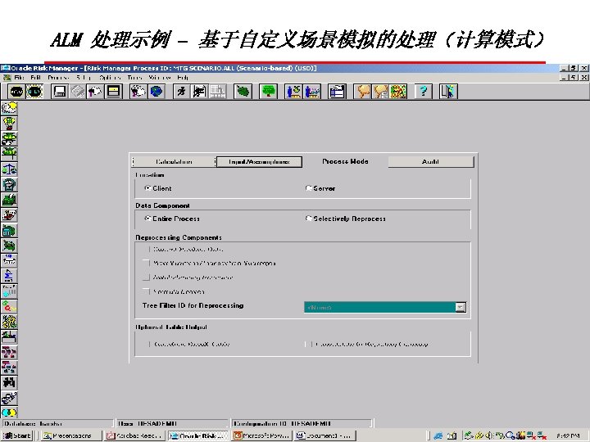The height and width of the screenshot is (442, 590).
Task: Choose the Entire Process radio option
Action: [x=147, y=219]
